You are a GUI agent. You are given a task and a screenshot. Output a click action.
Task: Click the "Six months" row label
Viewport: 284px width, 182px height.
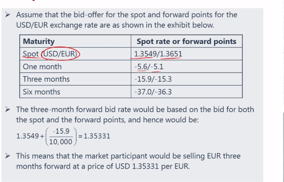[x=41, y=92]
